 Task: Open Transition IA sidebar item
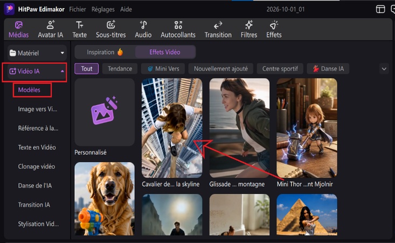coord(34,205)
